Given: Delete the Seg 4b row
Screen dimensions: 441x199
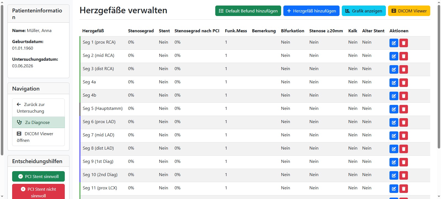Looking at the screenshot, I should 404,96.
